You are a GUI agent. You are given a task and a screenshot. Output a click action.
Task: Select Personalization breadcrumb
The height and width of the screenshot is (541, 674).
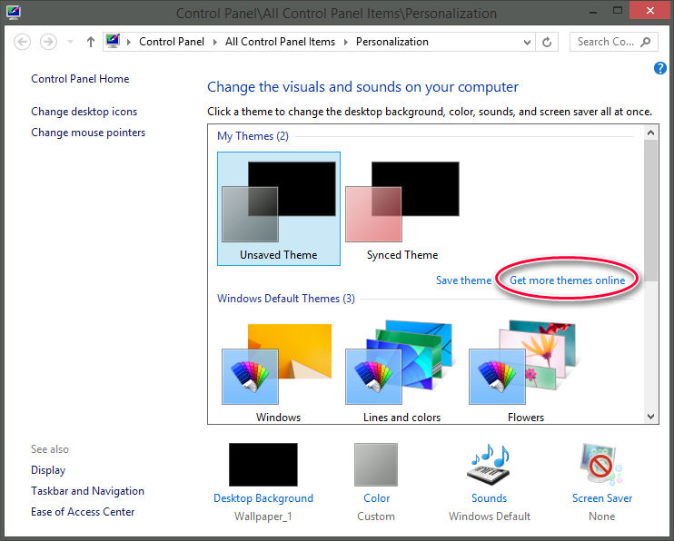pos(392,42)
